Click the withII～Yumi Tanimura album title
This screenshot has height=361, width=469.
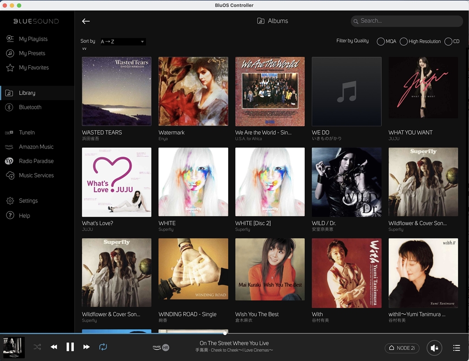[x=417, y=314]
